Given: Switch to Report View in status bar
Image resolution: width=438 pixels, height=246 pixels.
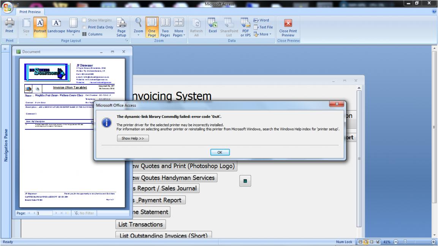Looking at the screenshot, I should tap(361, 242).
